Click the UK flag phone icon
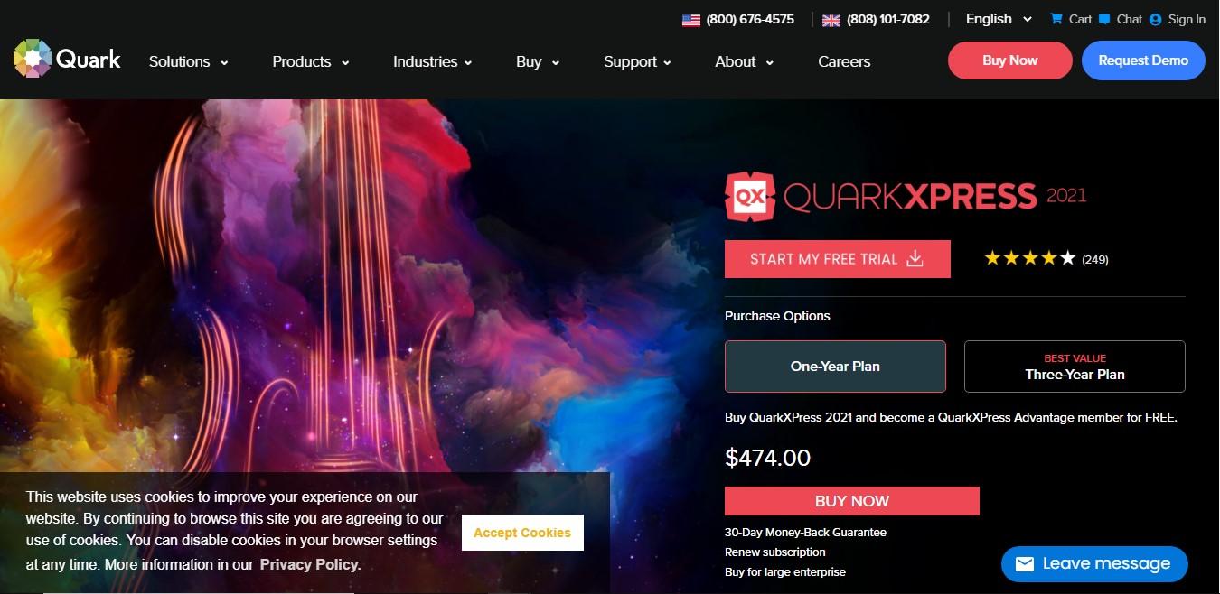Image resolution: width=1220 pixels, height=594 pixels. [831, 20]
